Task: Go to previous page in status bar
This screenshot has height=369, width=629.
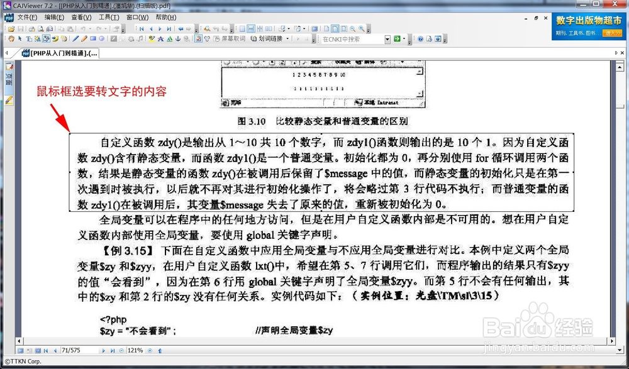Action: (x=55, y=350)
